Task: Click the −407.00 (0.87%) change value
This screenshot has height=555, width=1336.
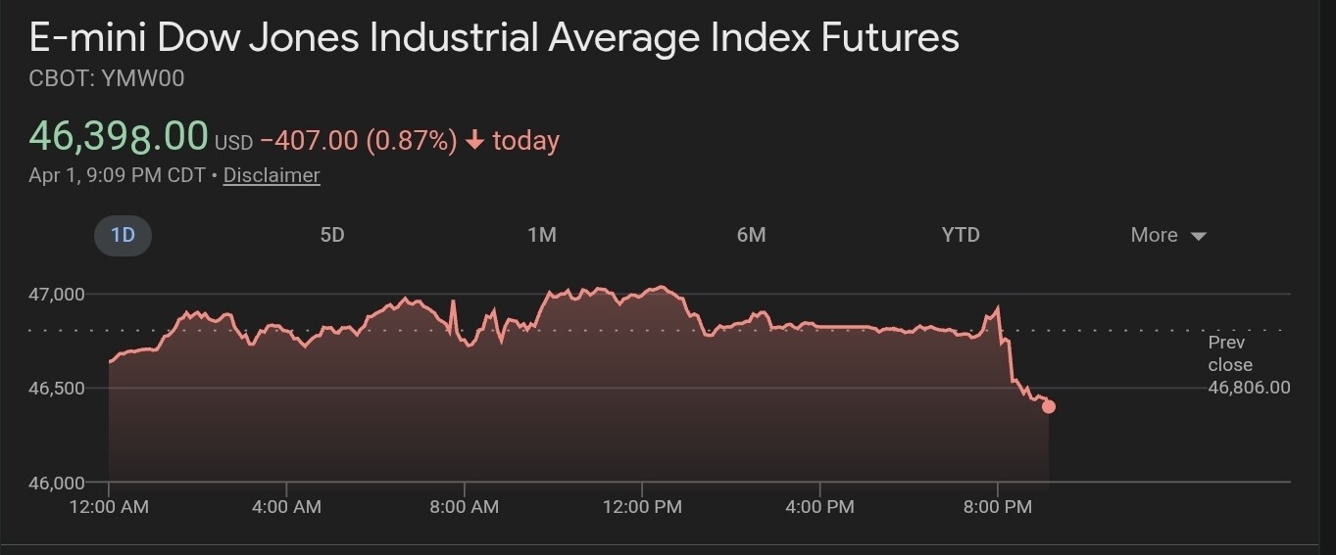Action: pos(359,141)
